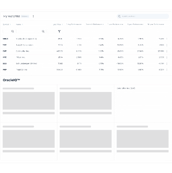The height and width of the screenshot is (173, 172).
Task: Click the 10-year Performance column header
Action: coord(156,24)
